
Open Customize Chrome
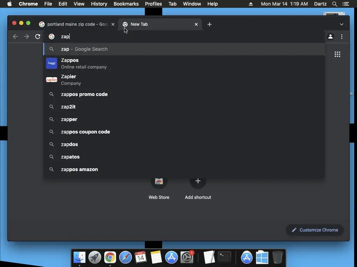coord(315,230)
